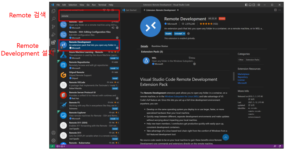Close the Extension: Remote Development tab

pyautogui.click(x=178, y=10)
